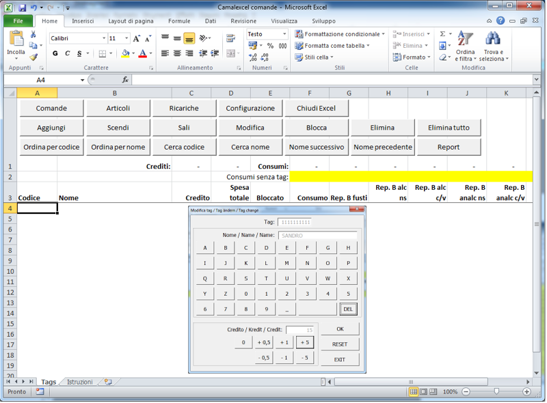This screenshot has height=403, width=547.
Task: Open the Excel Help question mark
Action: pos(501,21)
